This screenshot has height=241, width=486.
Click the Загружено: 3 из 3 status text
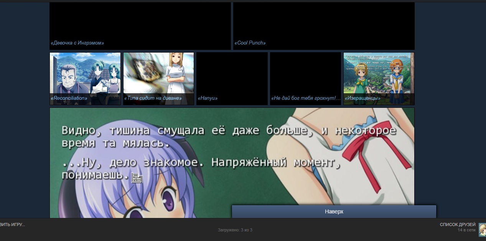[x=235, y=230]
